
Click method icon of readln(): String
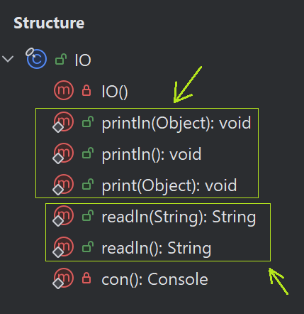(x=63, y=247)
